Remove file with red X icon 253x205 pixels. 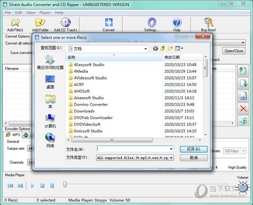(x=243, y=108)
